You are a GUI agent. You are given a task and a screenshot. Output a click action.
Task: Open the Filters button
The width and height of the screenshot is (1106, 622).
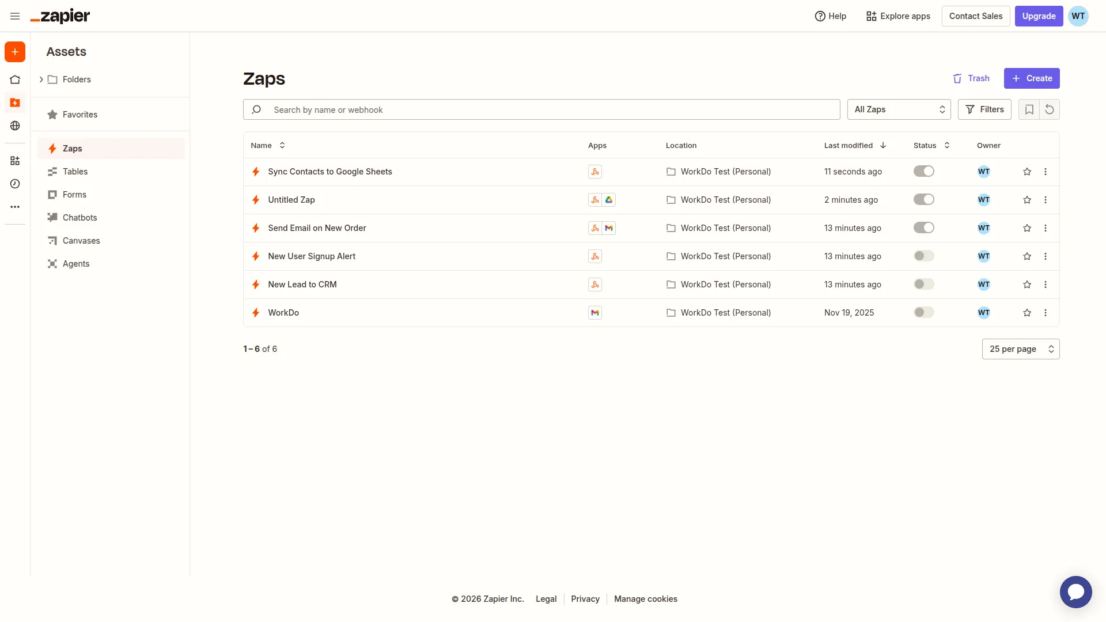[x=984, y=109]
